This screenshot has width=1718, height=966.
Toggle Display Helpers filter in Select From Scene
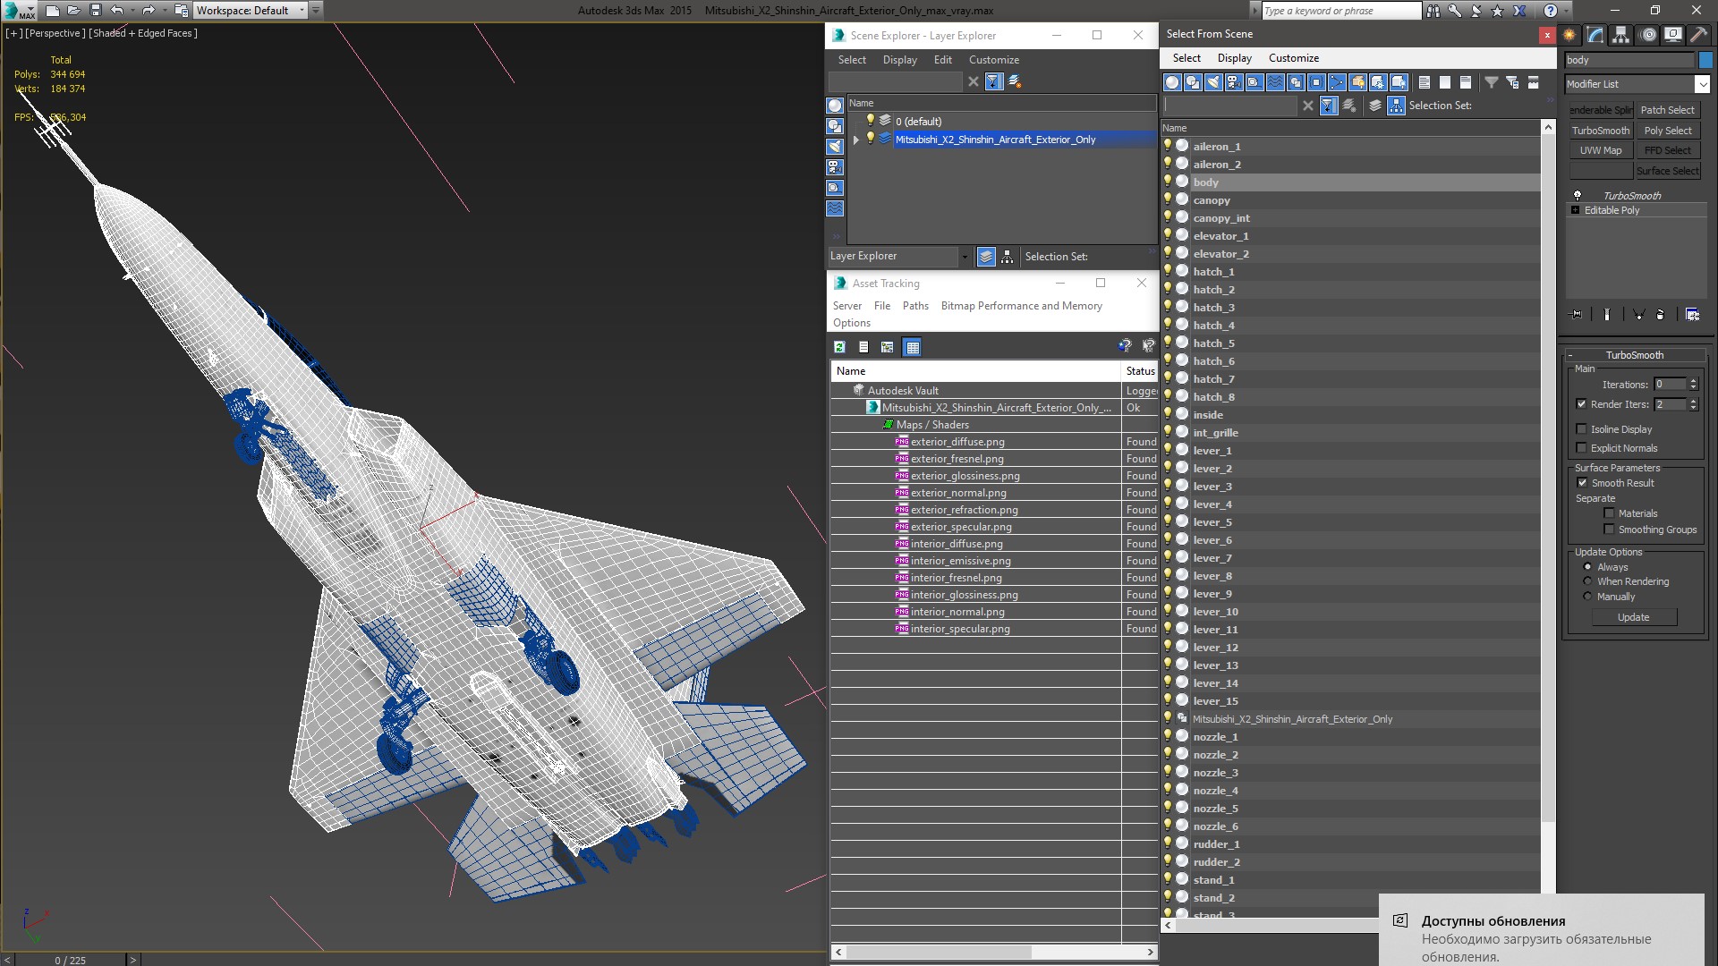pos(1254,82)
